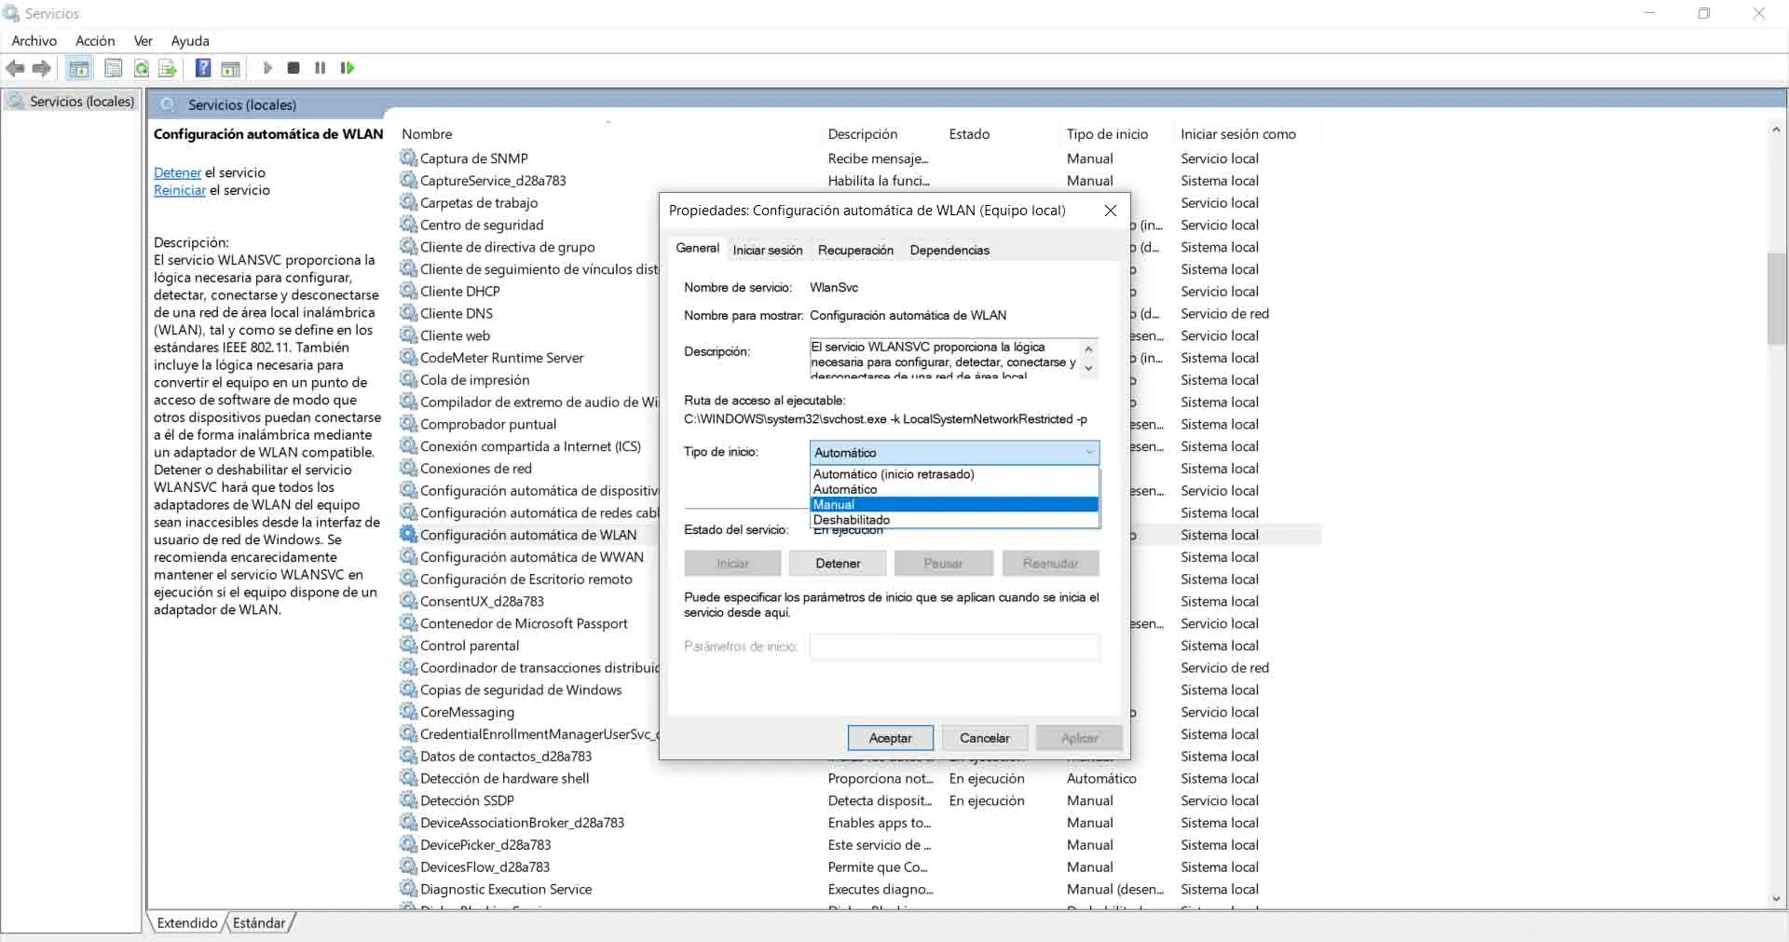Select the Configuración automática de WWAN service

point(531,557)
